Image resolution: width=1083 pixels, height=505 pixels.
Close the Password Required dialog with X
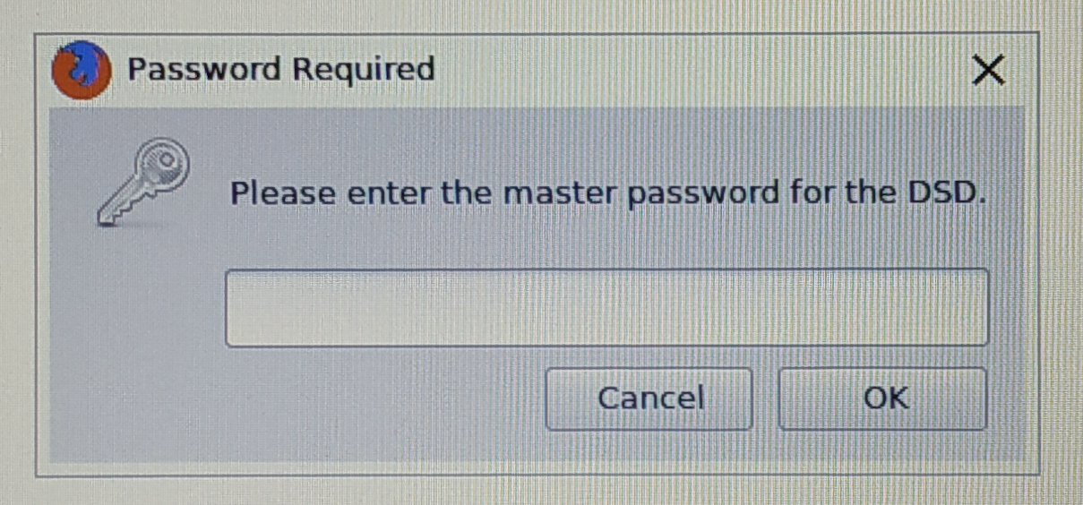point(988,70)
